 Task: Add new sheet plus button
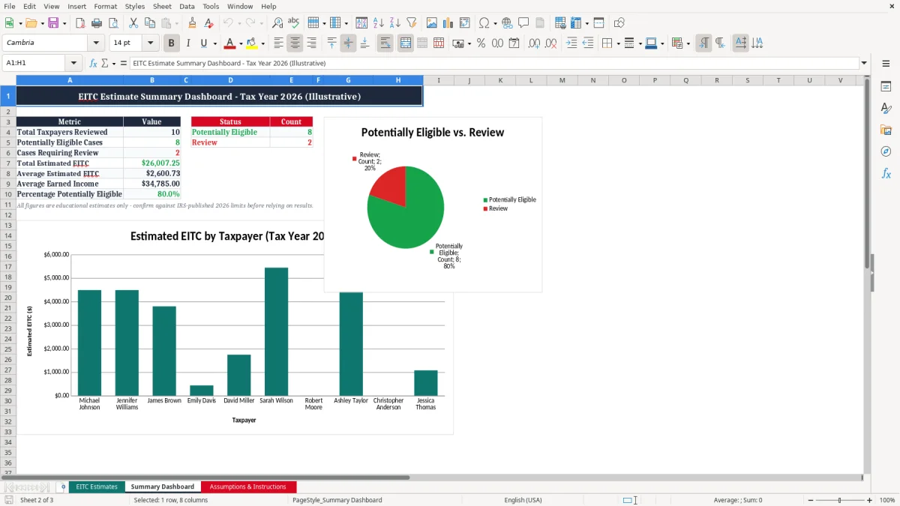[x=63, y=487]
